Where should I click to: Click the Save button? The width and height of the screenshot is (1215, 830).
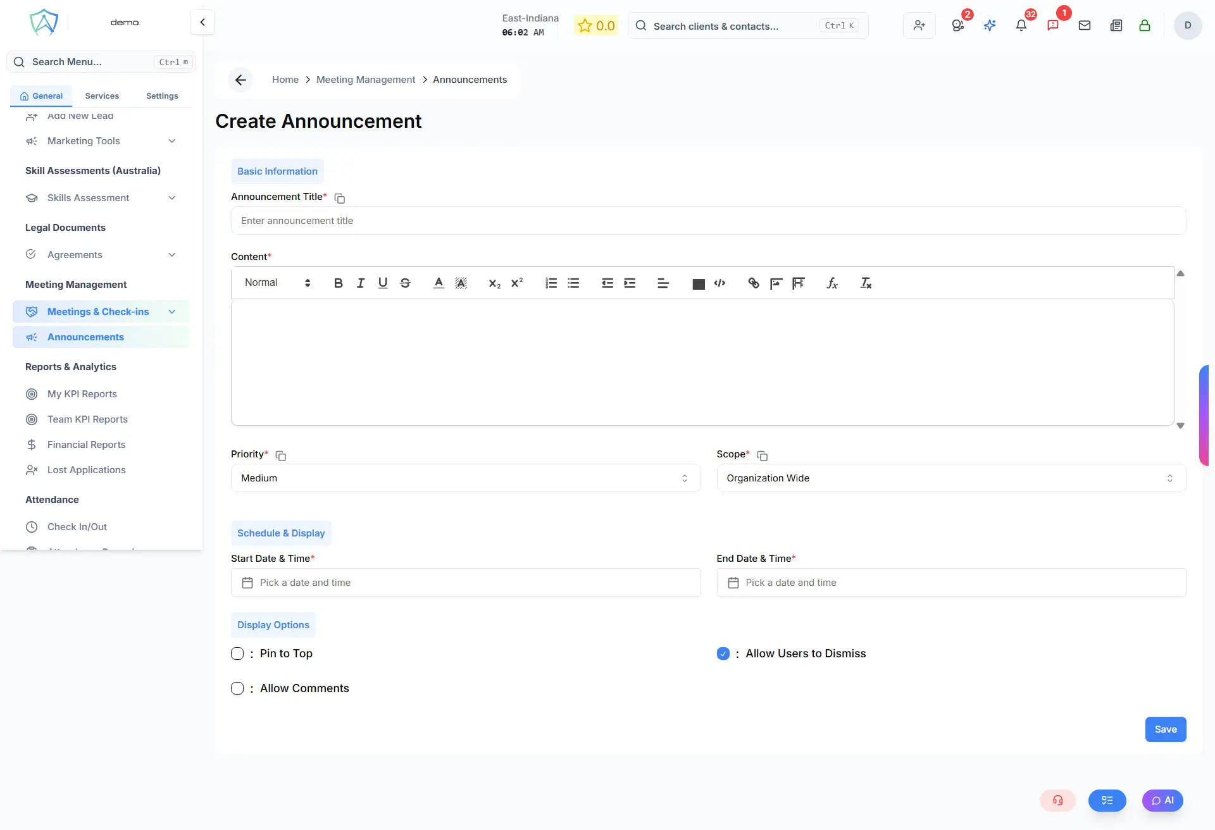[x=1166, y=729]
